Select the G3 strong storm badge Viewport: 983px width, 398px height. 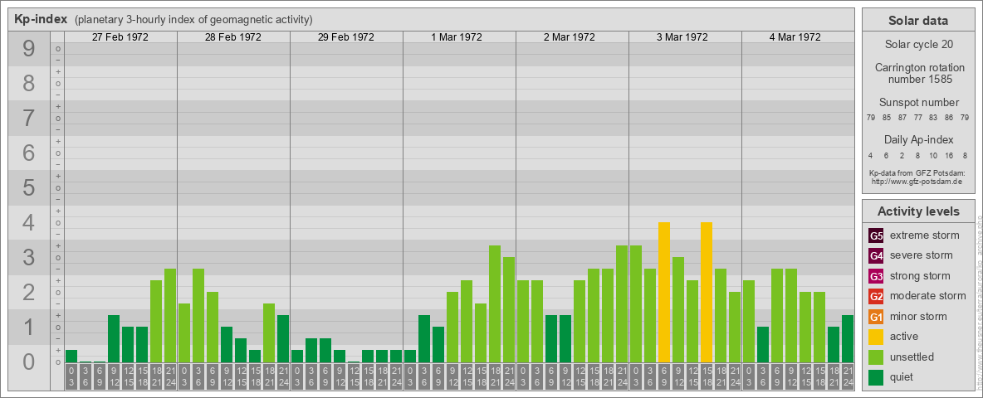[x=876, y=276]
